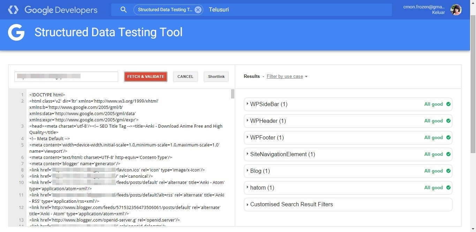Screen dimensions: 476x232
Task: Open the Filter by use case dropdown
Action: coord(287,77)
